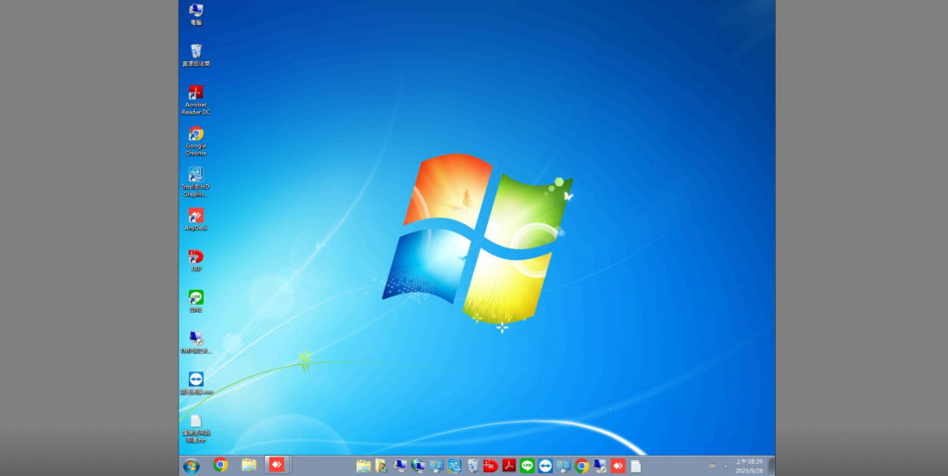The height and width of the screenshot is (476, 948).
Task: Click the Show Desktop strip beside clock
Action: coord(771,466)
